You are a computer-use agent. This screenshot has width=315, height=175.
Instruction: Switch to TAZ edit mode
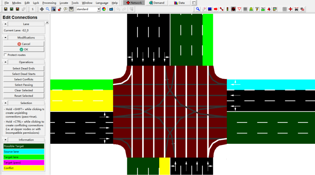pyautogui.click(x=263, y=9)
